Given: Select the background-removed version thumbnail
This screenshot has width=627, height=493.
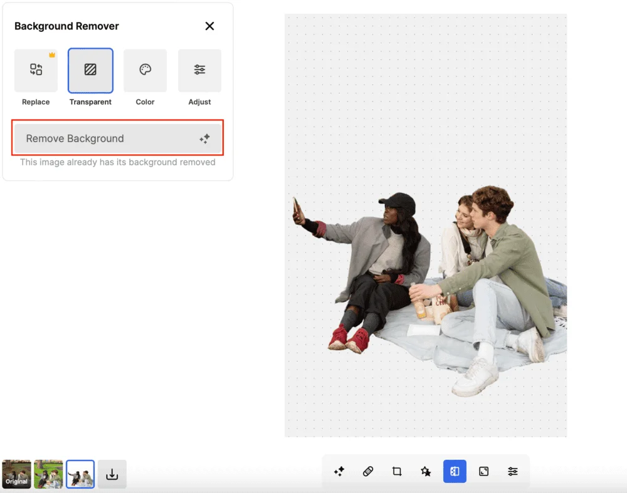Looking at the screenshot, I should [x=80, y=474].
